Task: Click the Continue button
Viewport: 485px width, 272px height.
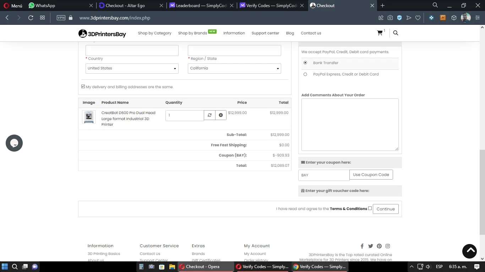Action: coord(386,209)
